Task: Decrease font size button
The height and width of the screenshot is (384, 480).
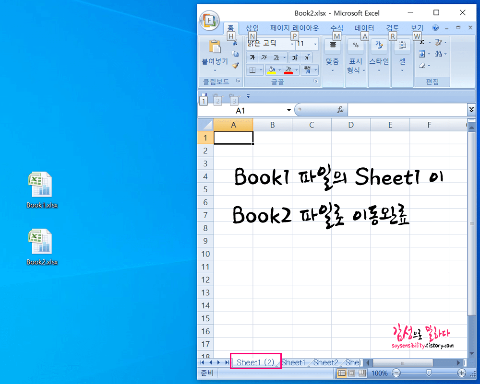Action: (x=306, y=58)
